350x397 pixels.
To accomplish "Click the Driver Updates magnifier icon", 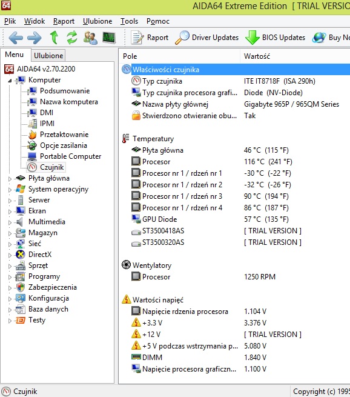I will [x=182, y=38].
